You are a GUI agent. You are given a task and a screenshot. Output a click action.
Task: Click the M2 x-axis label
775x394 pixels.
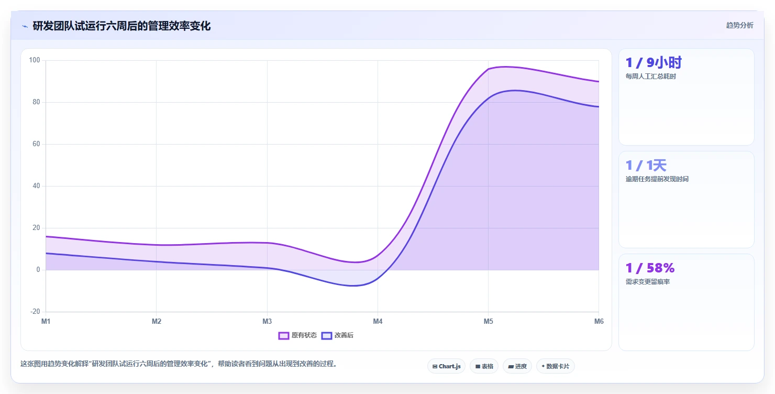point(156,321)
